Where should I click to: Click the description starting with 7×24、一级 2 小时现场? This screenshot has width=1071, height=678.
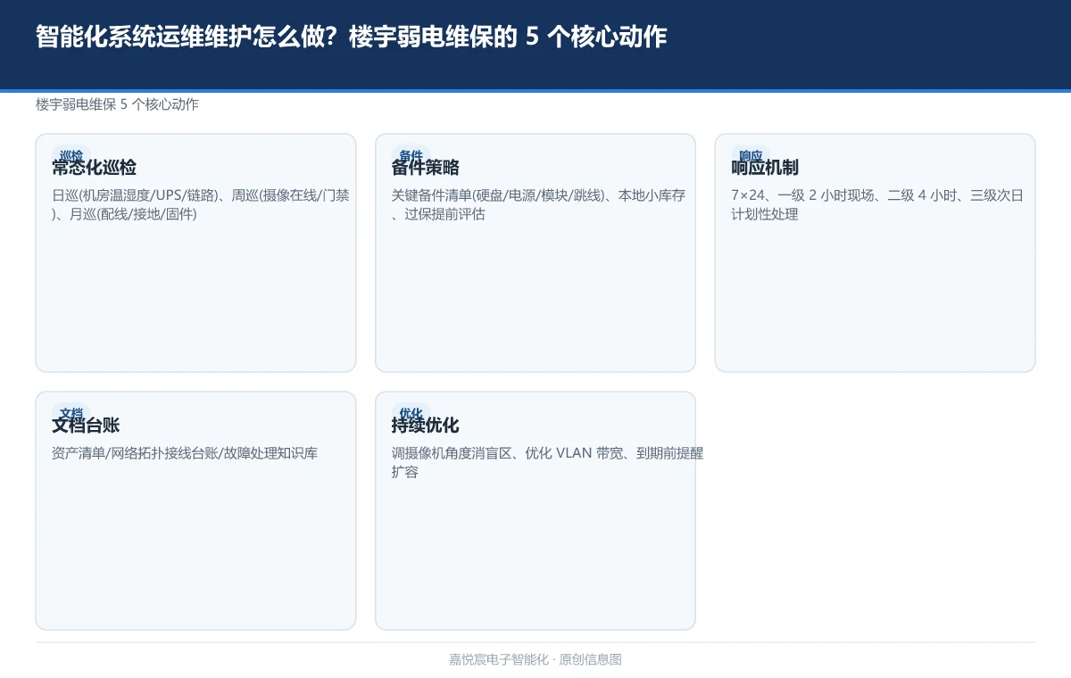(877, 205)
